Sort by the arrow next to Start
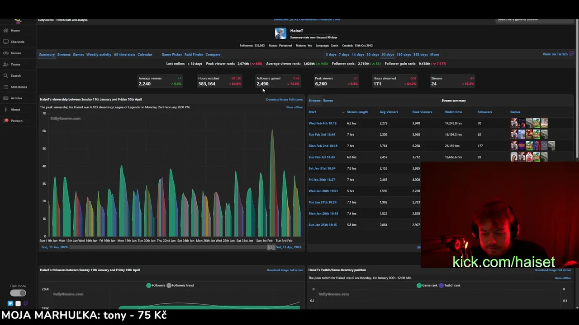The image size is (579, 325). [343, 112]
